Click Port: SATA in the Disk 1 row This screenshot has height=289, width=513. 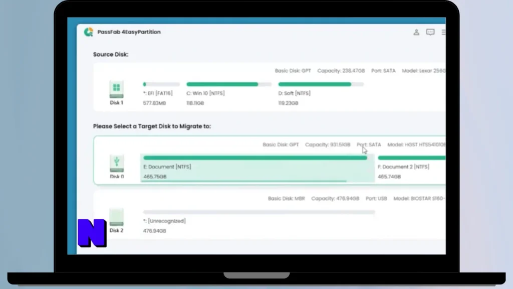pyautogui.click(x=383, y=71)
